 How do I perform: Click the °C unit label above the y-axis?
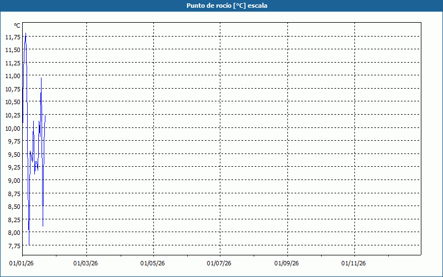pyautogui.click(x=17, y=25)
